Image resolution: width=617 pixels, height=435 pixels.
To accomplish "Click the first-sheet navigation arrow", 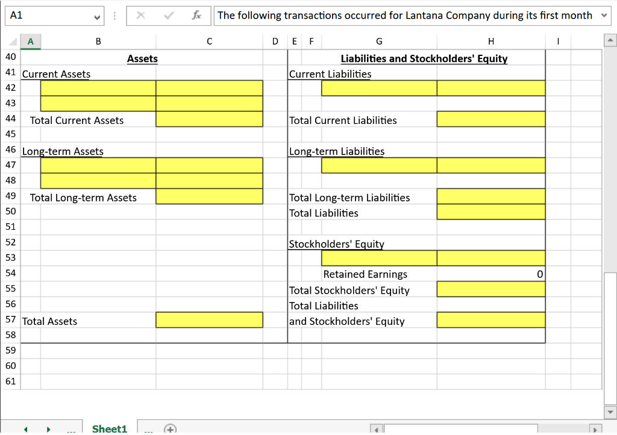I will tap(25, 428).
